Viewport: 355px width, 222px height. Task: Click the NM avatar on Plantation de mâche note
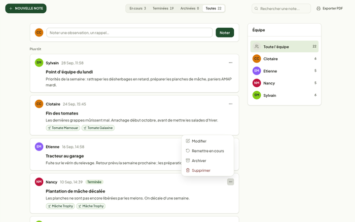[39, 182]
